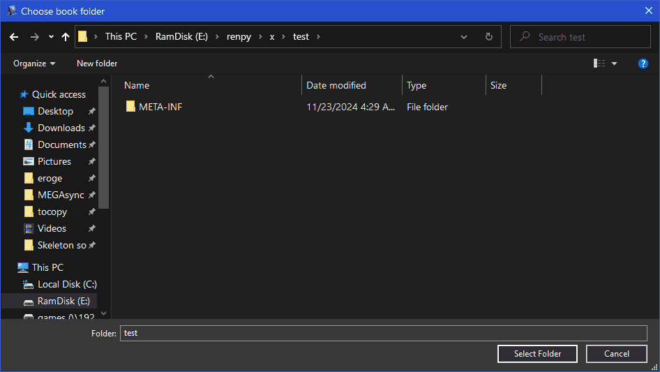Open Downloads in Quick access
Screen dimensions: 660x372
(61, 128)
